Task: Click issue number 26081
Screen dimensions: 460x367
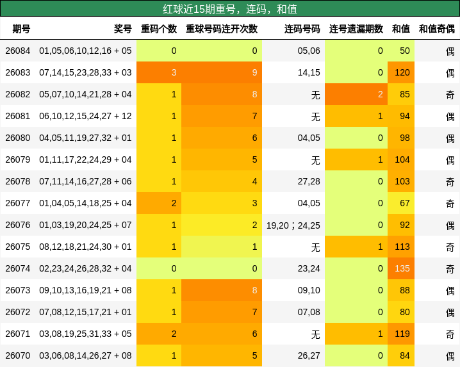Action: pos(17,116)
